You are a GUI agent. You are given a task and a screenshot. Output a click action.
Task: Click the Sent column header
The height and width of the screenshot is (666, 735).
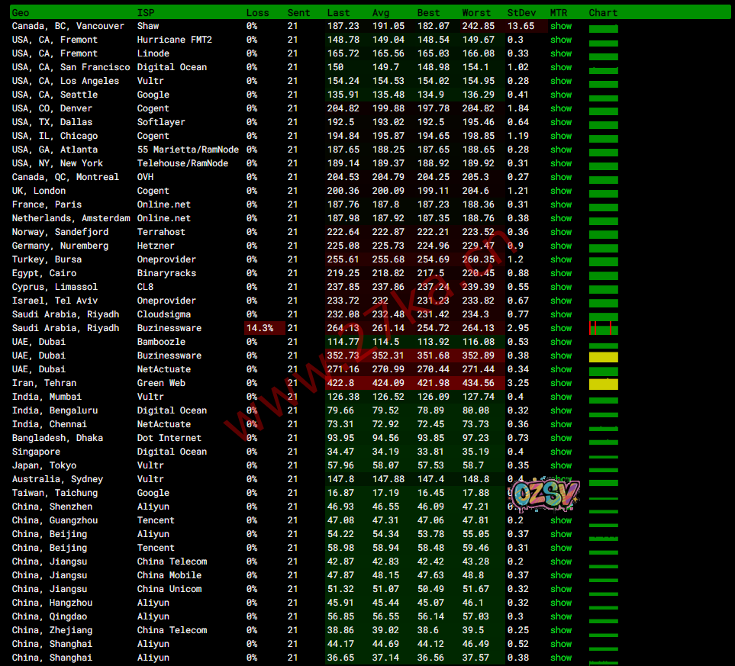tap(298, 13)
